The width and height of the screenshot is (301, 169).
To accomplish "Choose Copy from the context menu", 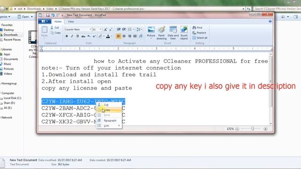I will pos(109,110).
